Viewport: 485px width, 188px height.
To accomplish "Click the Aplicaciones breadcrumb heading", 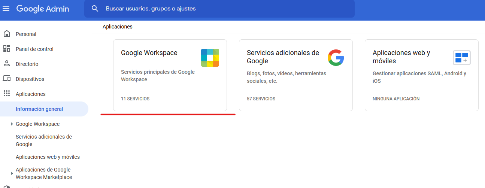I will [x=118, y=27].
